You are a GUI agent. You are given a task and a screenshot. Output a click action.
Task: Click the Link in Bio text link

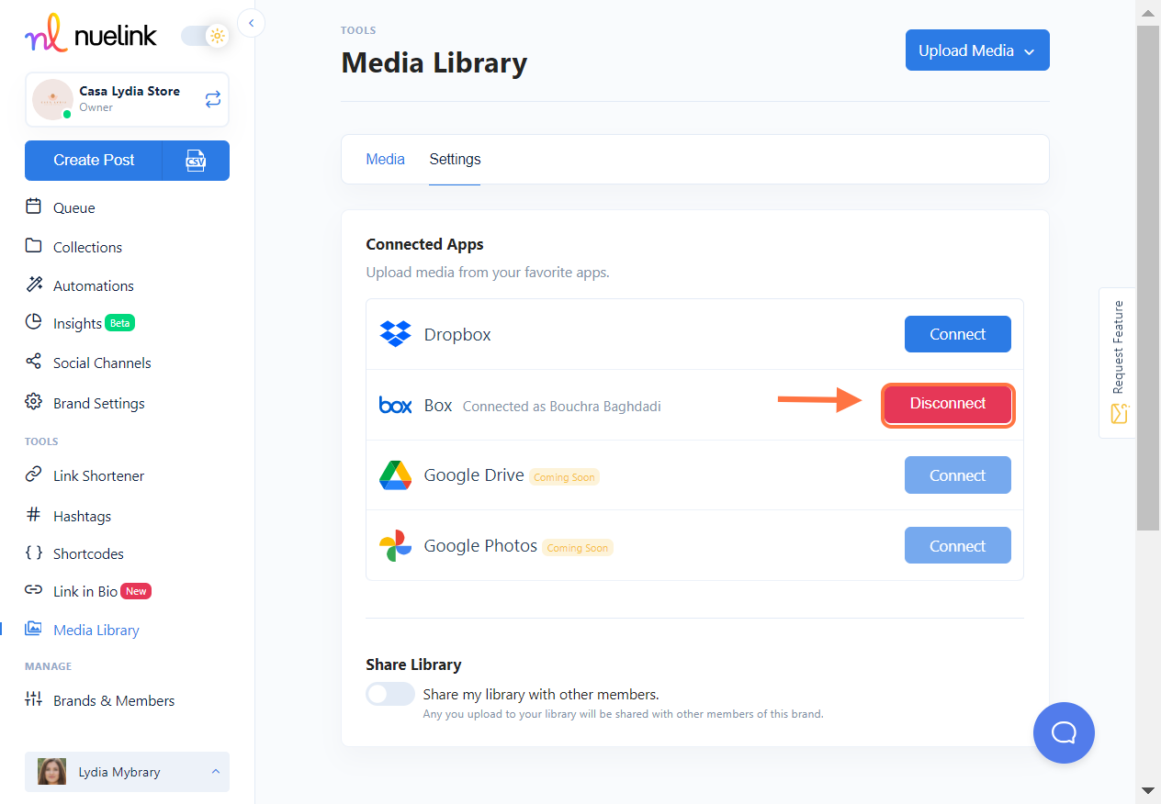pos(85,592)
